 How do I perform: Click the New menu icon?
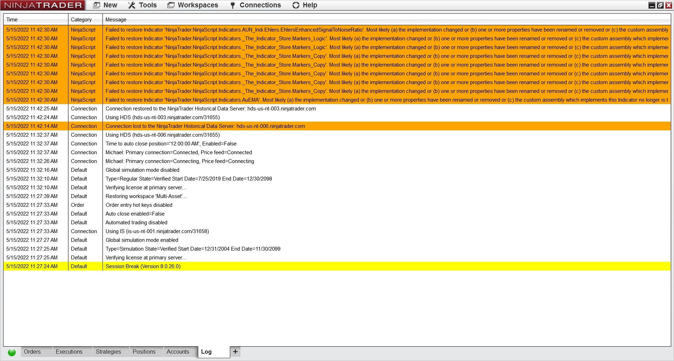(x=97, y=5)
